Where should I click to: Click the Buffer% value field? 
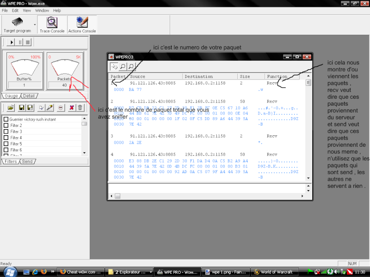coord(25,85)
